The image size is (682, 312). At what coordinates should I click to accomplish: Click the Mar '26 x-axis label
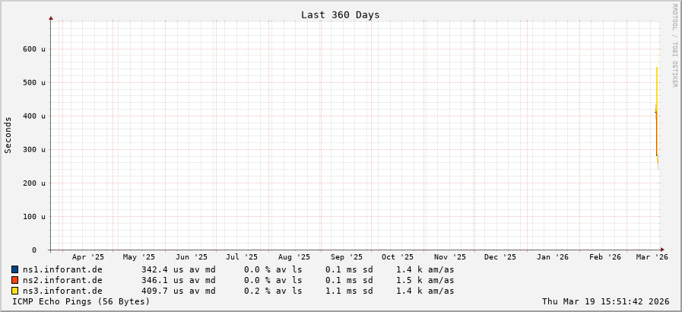tap(652, 257)
